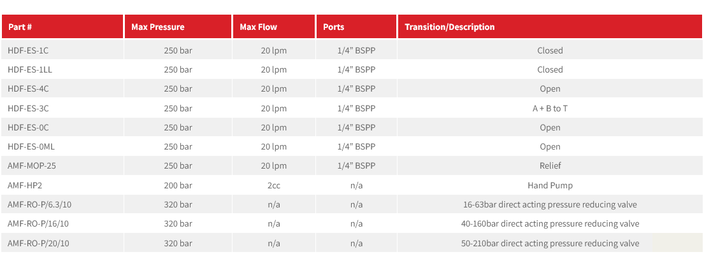Select the Relief description cell
This screenshot has height=259, width=704.
(550, 165)
